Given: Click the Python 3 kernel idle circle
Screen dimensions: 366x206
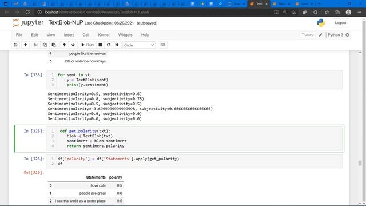Looking at the screenshot, I should coord(347,35).
